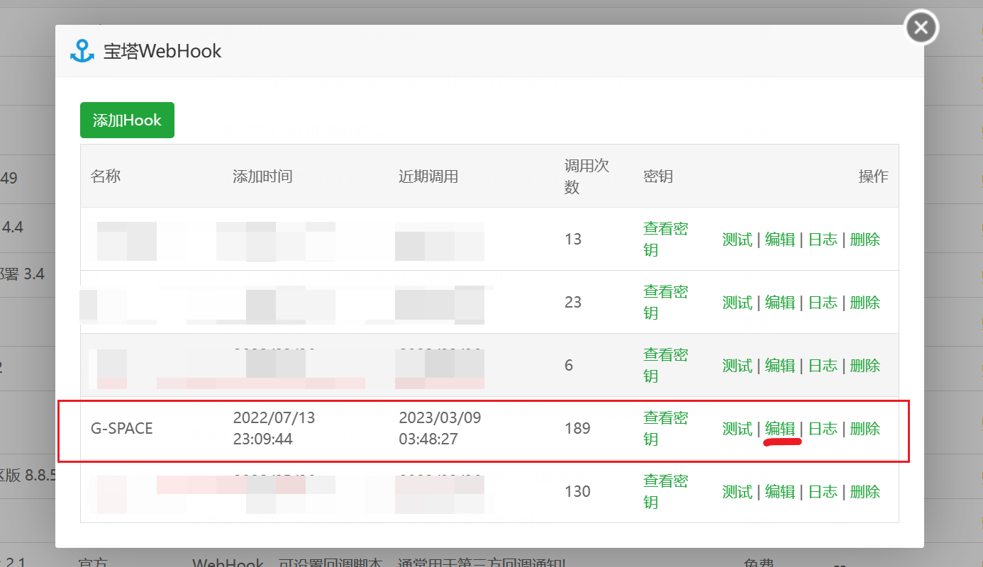Click the 操作 column header
This screenshot has height=567, width=983.
point(873,176)
